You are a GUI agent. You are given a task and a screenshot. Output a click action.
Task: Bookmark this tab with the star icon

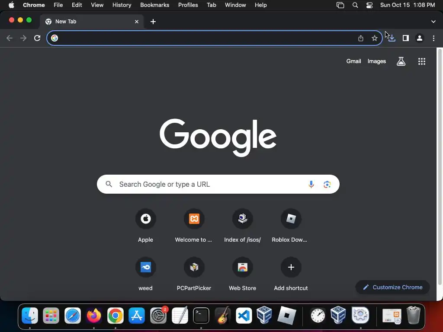point(375,38)
